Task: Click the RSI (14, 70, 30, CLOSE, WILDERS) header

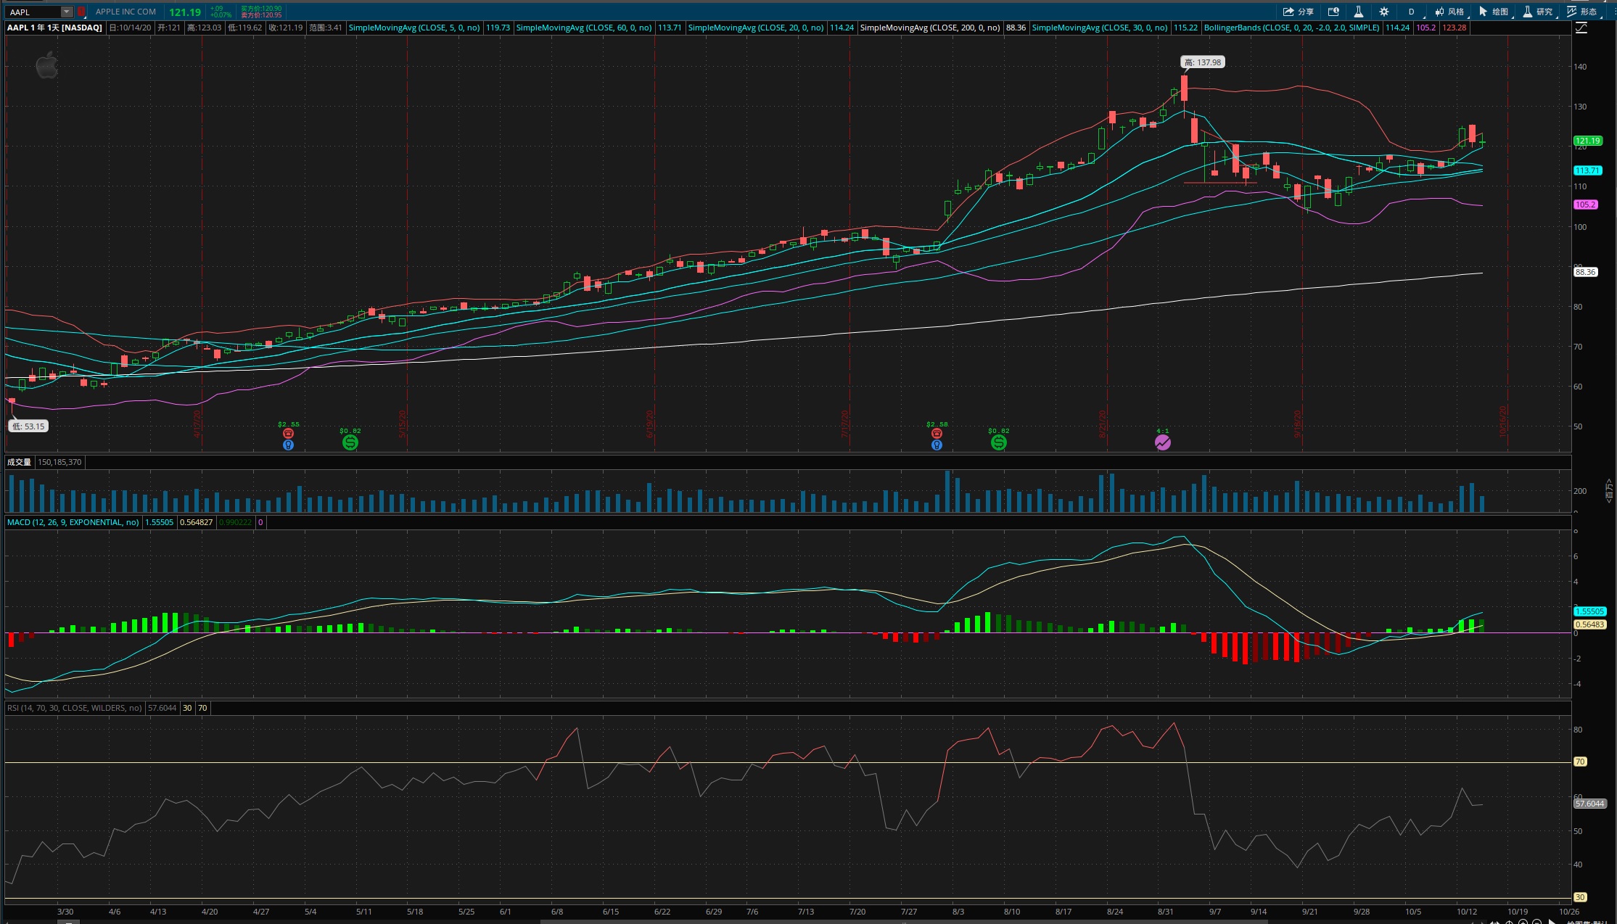Action: [75, 708]
